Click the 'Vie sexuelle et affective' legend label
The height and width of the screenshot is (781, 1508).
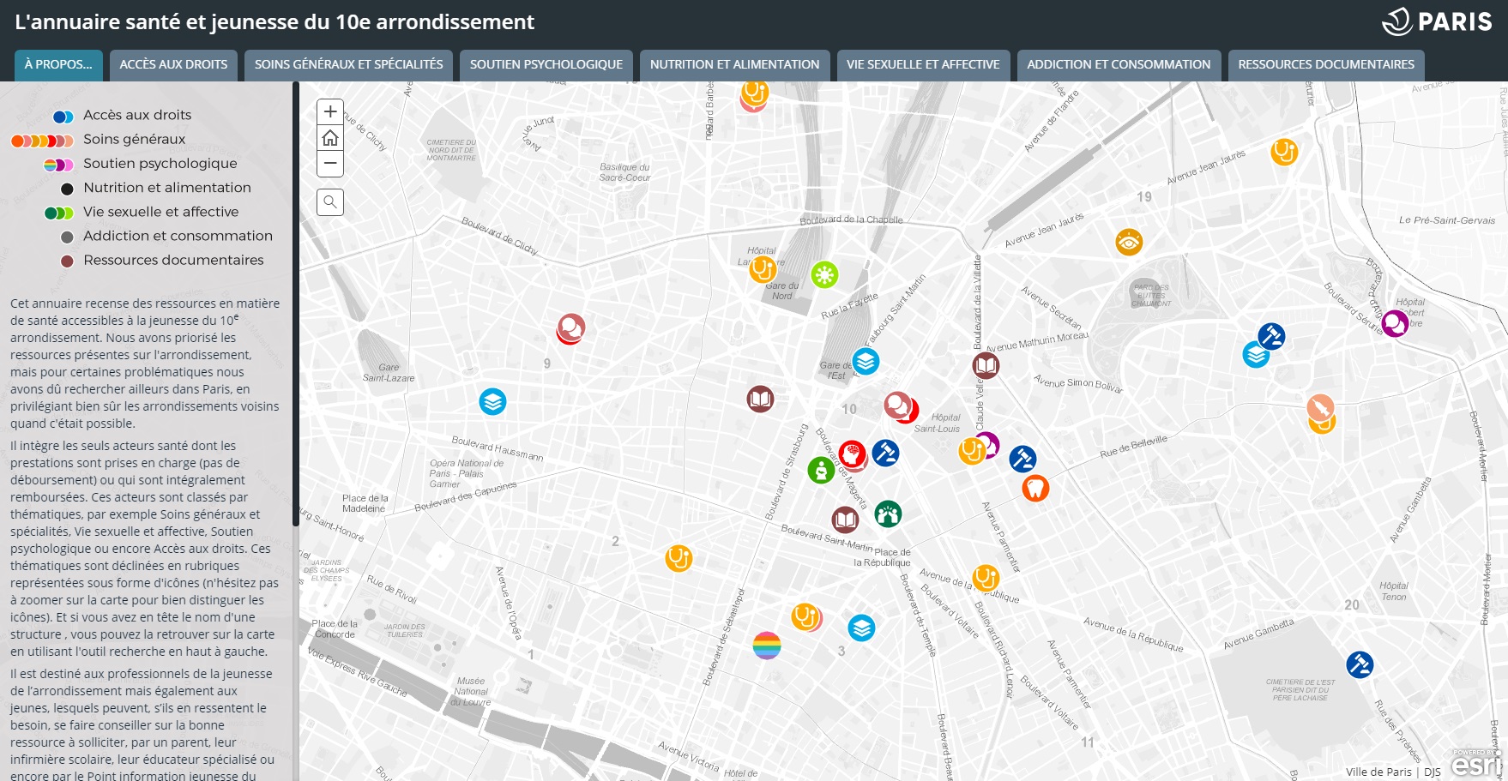point(161,212)
